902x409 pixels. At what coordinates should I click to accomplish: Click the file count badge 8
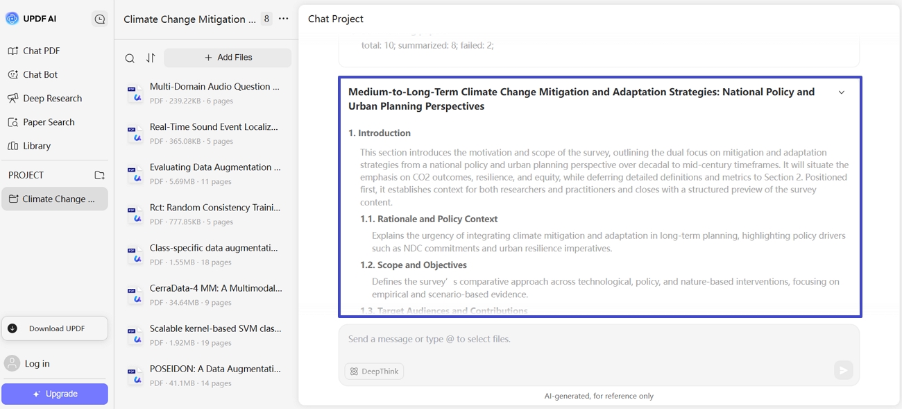tap(266, 19)
